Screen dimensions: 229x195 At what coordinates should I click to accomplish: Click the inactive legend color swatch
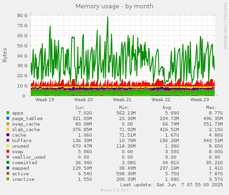8,179
